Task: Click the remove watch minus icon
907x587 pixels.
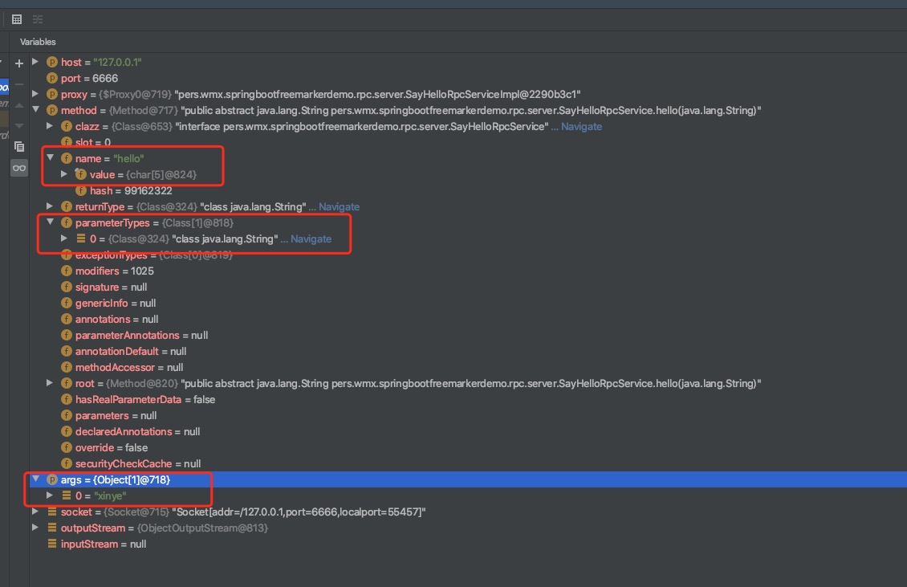Action: pos(19,84)
